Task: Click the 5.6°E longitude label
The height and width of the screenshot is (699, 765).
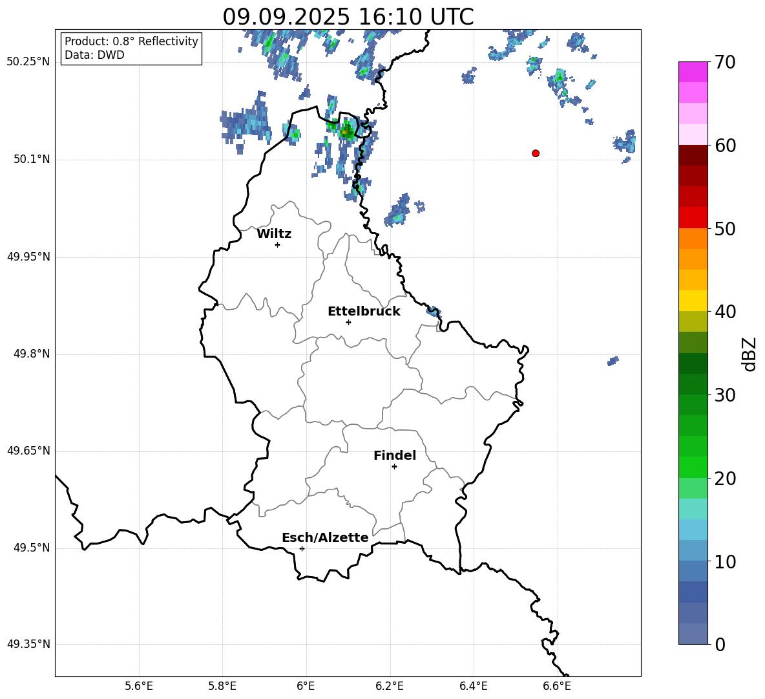Action: pos(139,686)
